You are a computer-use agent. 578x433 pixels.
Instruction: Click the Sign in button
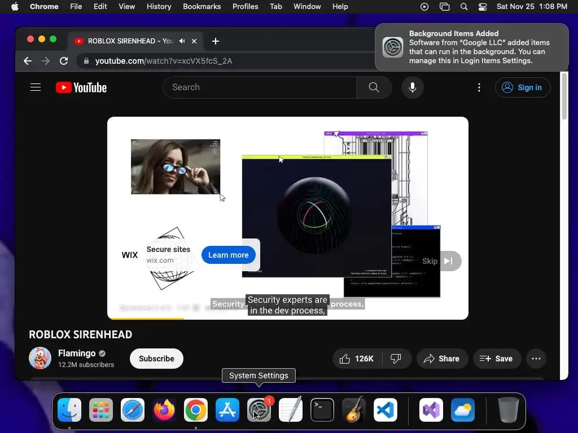coord(523,87)
